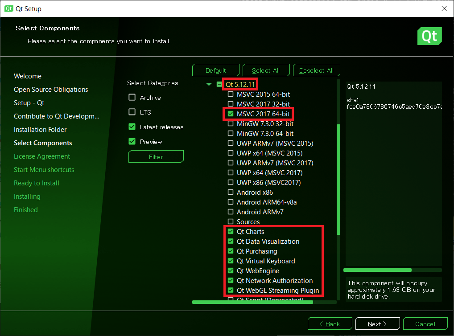Click the Deselect All button
This screenshot has width=454, height=336.
[316, 70]
